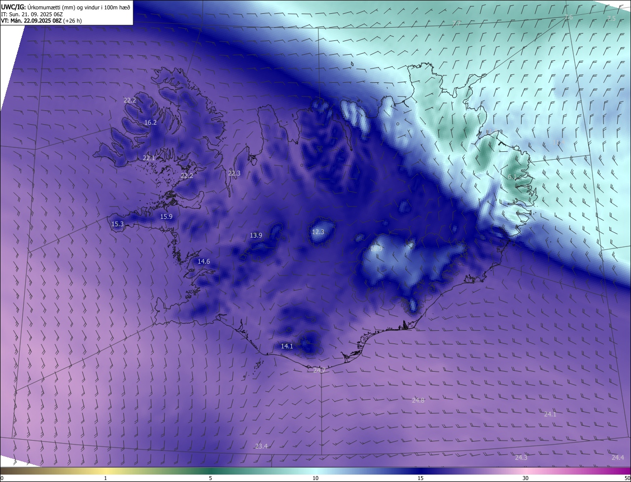The width and height of the screenshot is (631, 482).
Task: Click the 22.3 value label on the map
Action: (234, 173)
